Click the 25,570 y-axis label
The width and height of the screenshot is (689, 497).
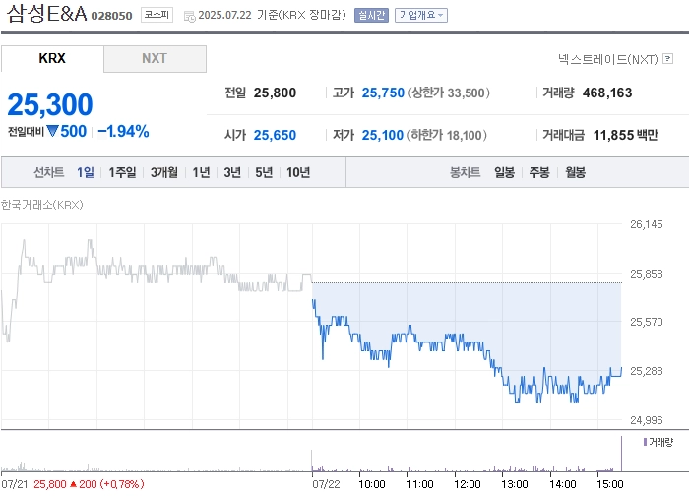(x=647, y=322)
